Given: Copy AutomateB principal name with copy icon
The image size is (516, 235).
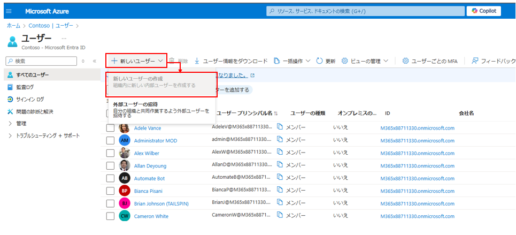Looking at the screenshot, I should point(280,177).
